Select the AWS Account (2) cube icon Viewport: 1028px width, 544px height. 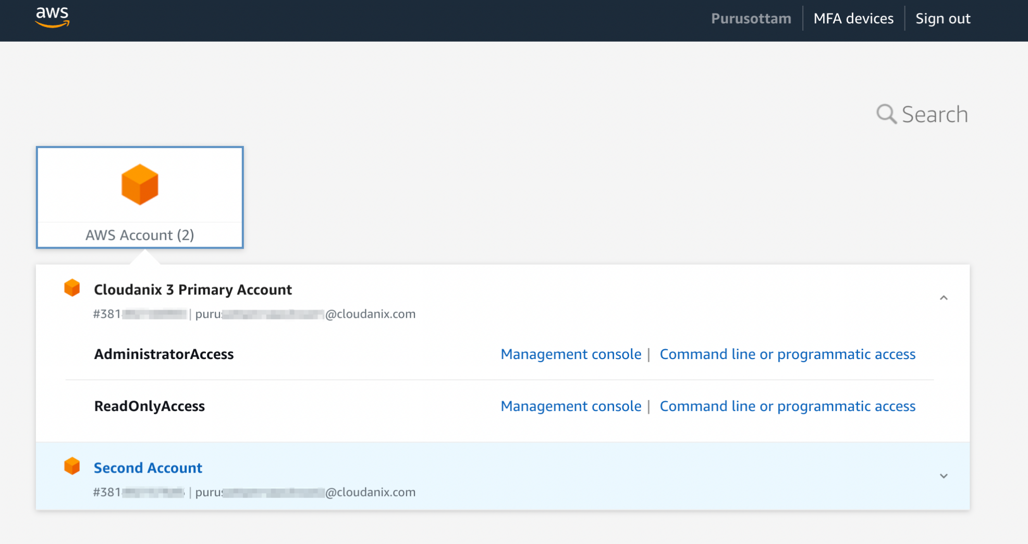(140, 184)
